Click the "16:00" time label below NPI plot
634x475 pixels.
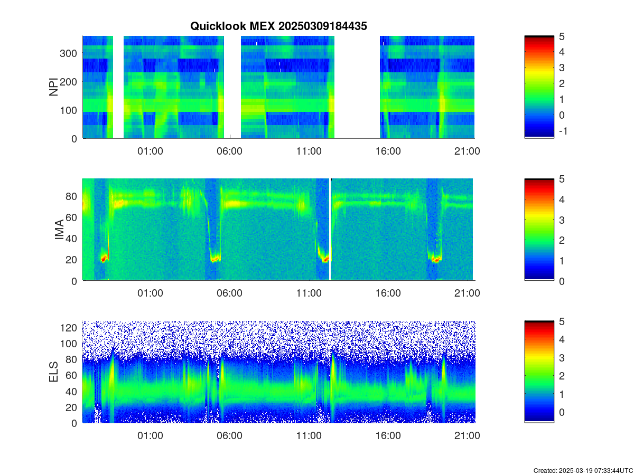[388, 151]
